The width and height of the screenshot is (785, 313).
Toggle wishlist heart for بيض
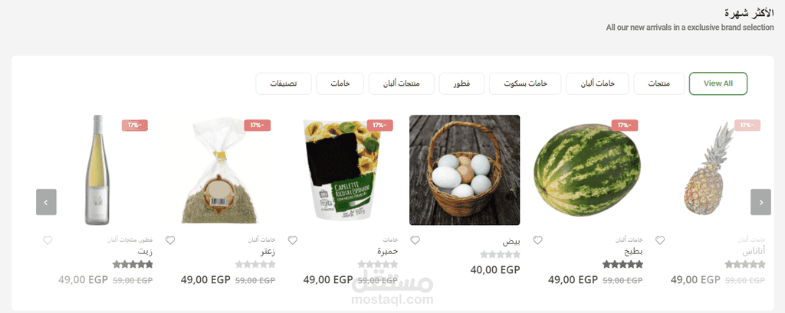click(x=415, y=240)
